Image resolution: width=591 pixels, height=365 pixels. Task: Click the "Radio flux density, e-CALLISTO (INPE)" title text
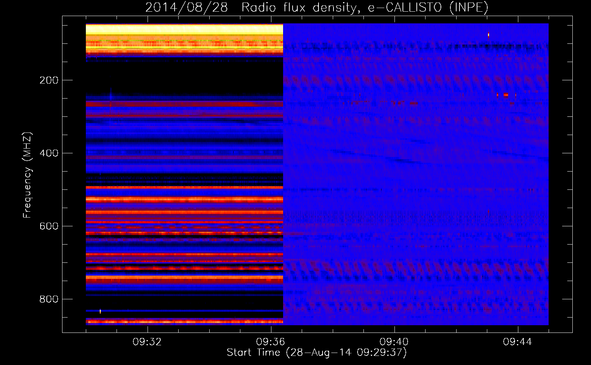365,8
